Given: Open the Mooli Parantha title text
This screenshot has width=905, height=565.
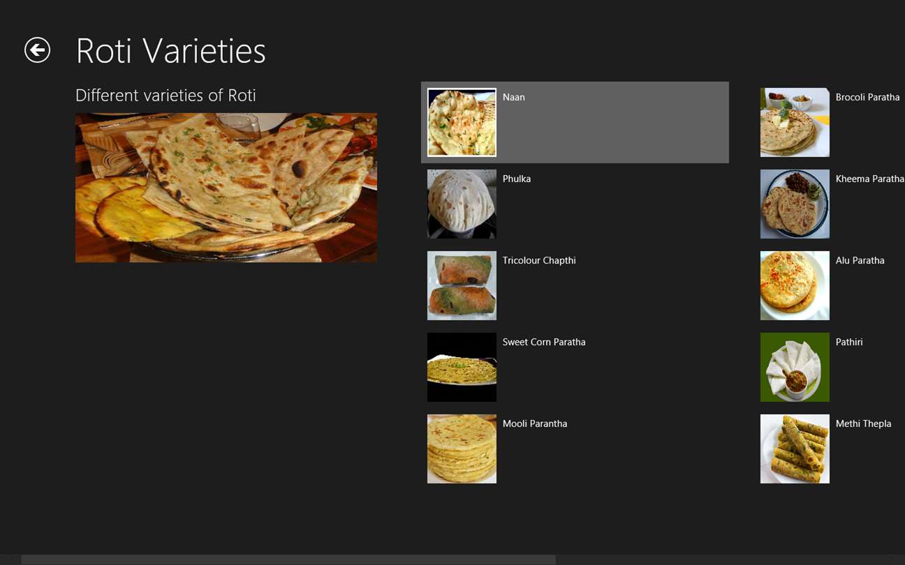Looking at the screenshot, I should pos(535,423).
